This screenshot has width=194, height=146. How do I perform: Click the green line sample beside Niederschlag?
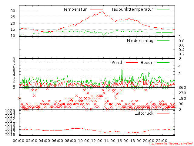click(163, 40)
